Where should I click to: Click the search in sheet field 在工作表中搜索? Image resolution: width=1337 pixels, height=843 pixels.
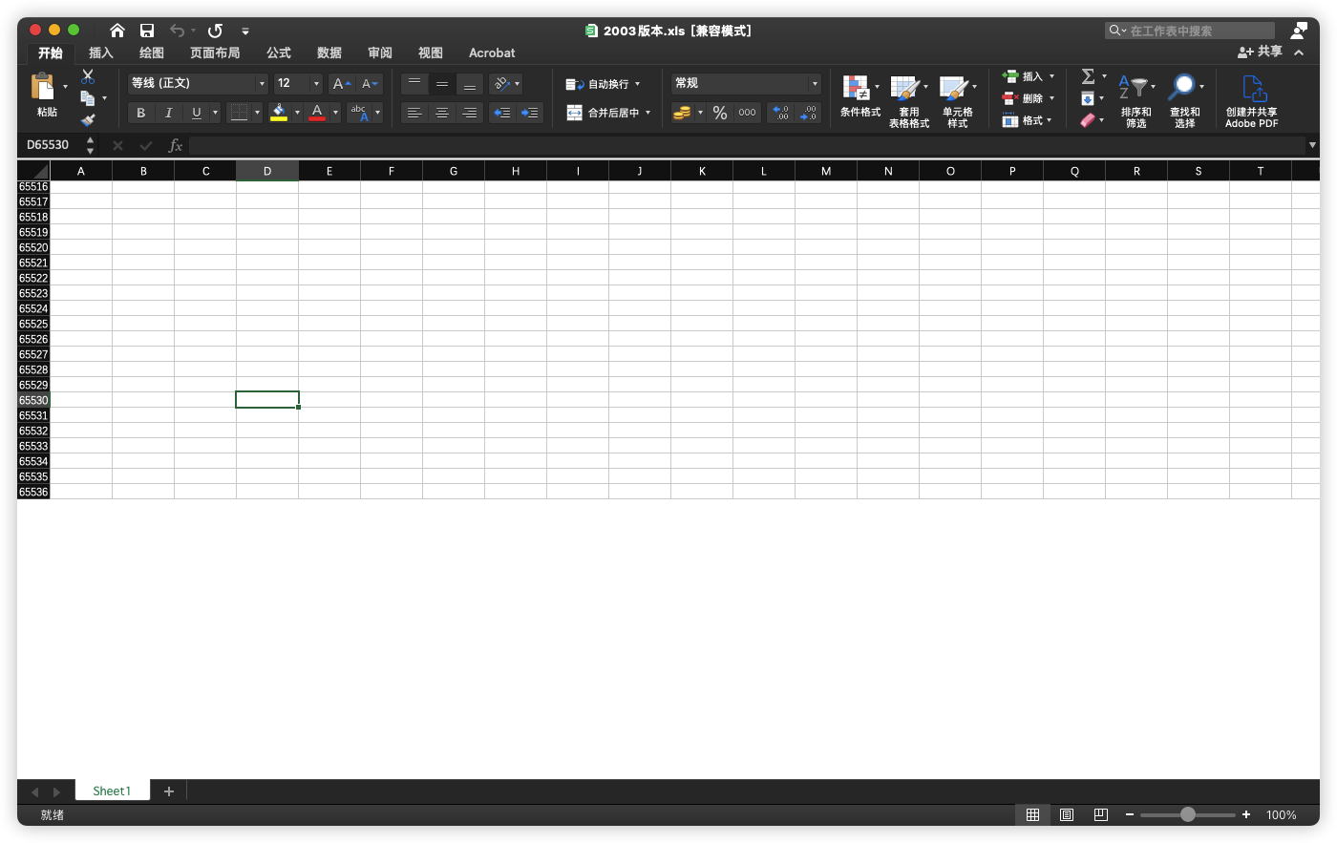coord(1190,31)
